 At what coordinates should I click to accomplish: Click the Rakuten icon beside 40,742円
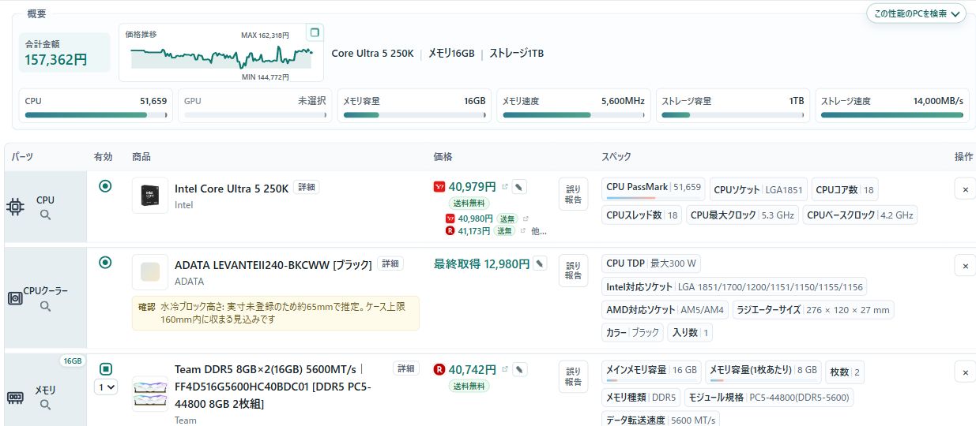tap(439, 369)
